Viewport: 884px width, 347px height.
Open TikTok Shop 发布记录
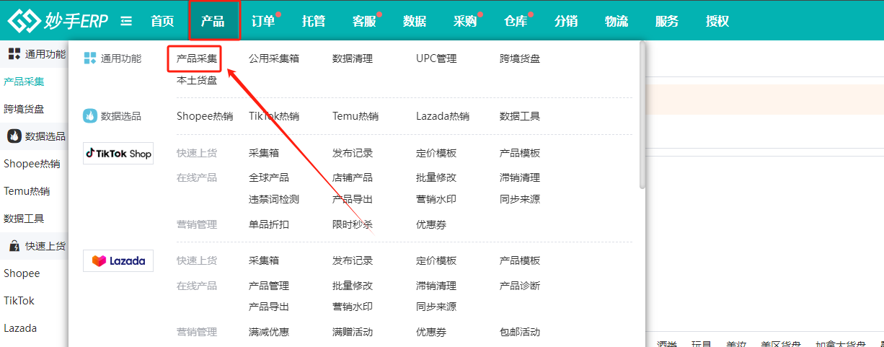[353, 153]
